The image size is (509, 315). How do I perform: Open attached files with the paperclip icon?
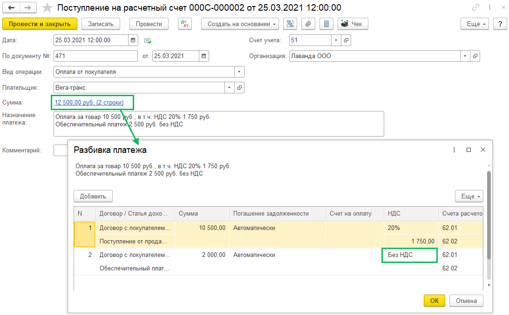point(308,24)
